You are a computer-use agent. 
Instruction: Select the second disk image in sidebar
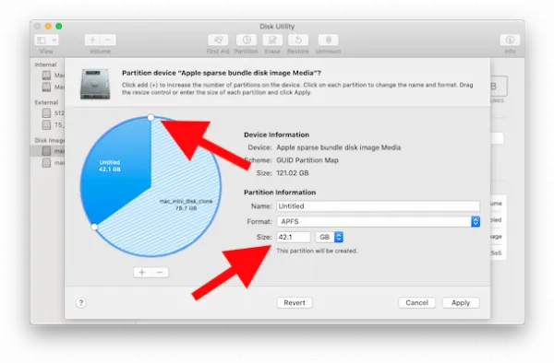click(53, 162)
